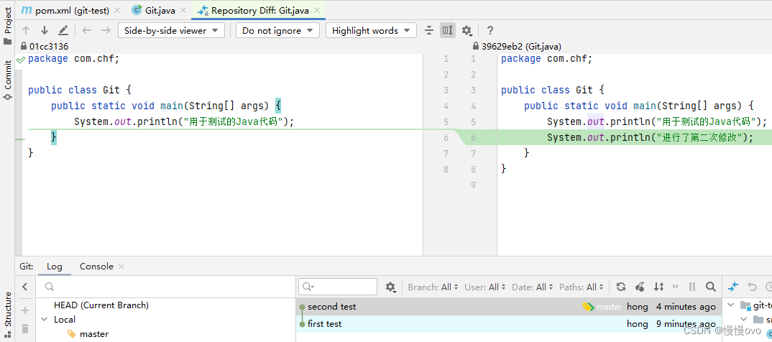
Task: Go to previous difference arrow
Action: 26,30
